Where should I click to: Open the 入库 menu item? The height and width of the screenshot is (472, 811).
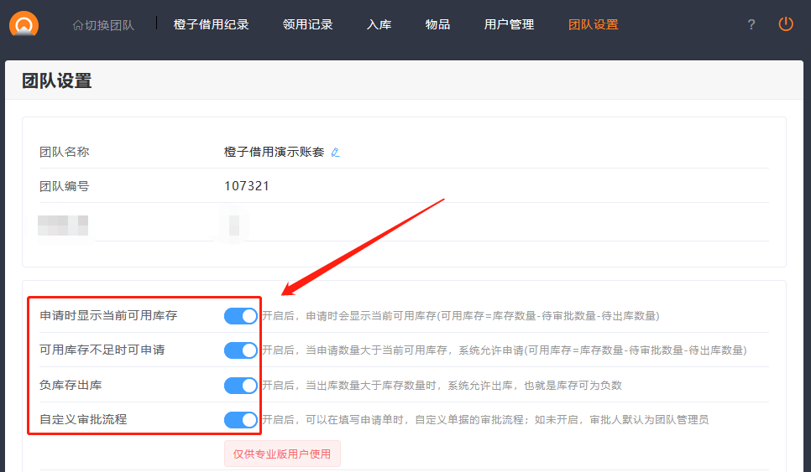click(379, 25)
